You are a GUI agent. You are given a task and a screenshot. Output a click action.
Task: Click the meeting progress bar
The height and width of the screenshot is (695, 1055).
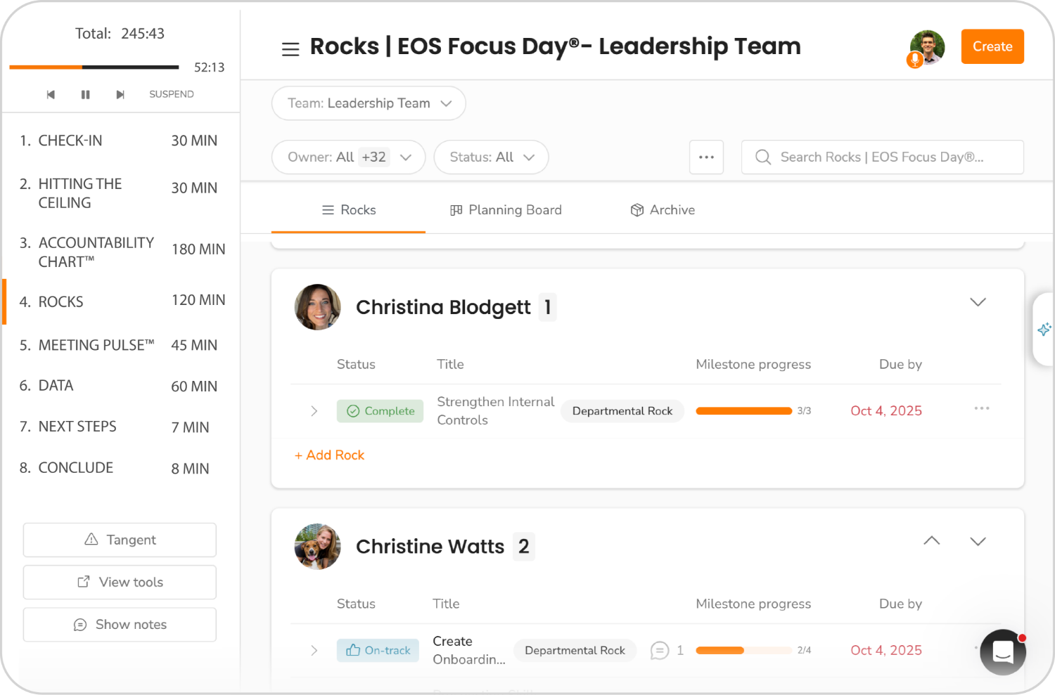click(x=94, y=67)
